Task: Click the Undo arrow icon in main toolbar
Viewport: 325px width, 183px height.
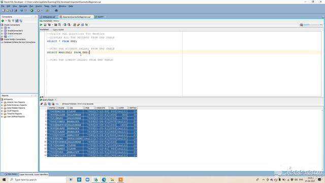Action: [x=21, y=10]
